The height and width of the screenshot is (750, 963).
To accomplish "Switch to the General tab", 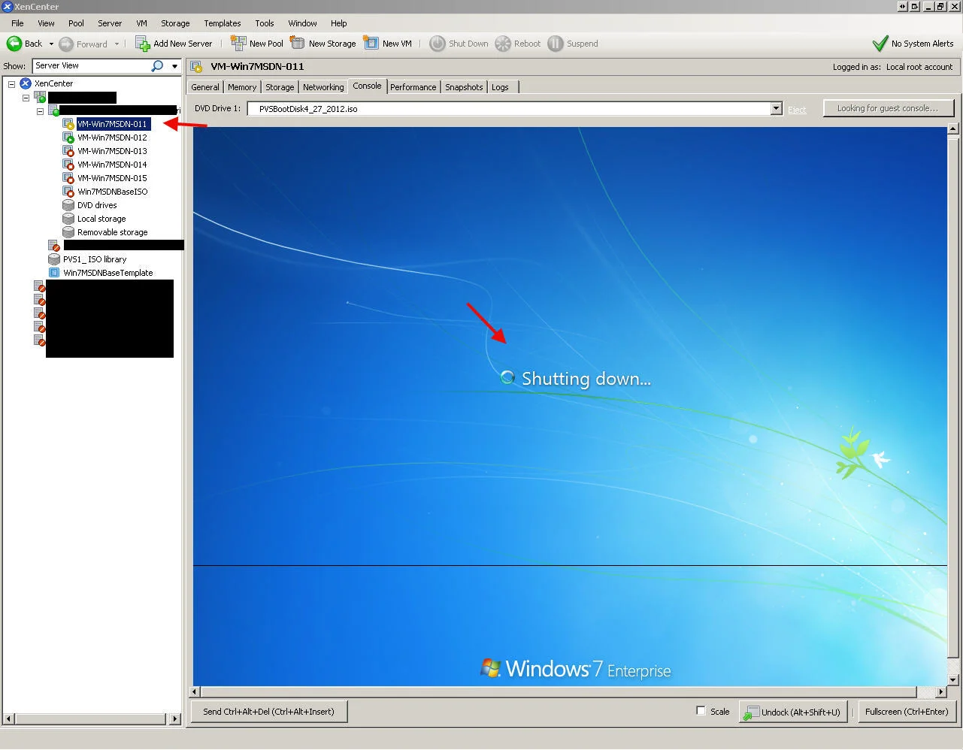I will [x=205, y=87].
